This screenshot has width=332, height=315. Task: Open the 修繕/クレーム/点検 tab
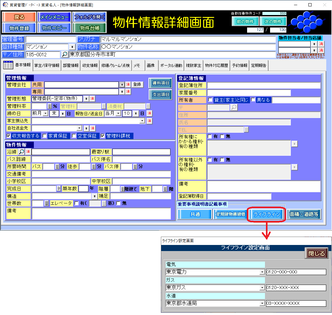click(x=115, y=66)
